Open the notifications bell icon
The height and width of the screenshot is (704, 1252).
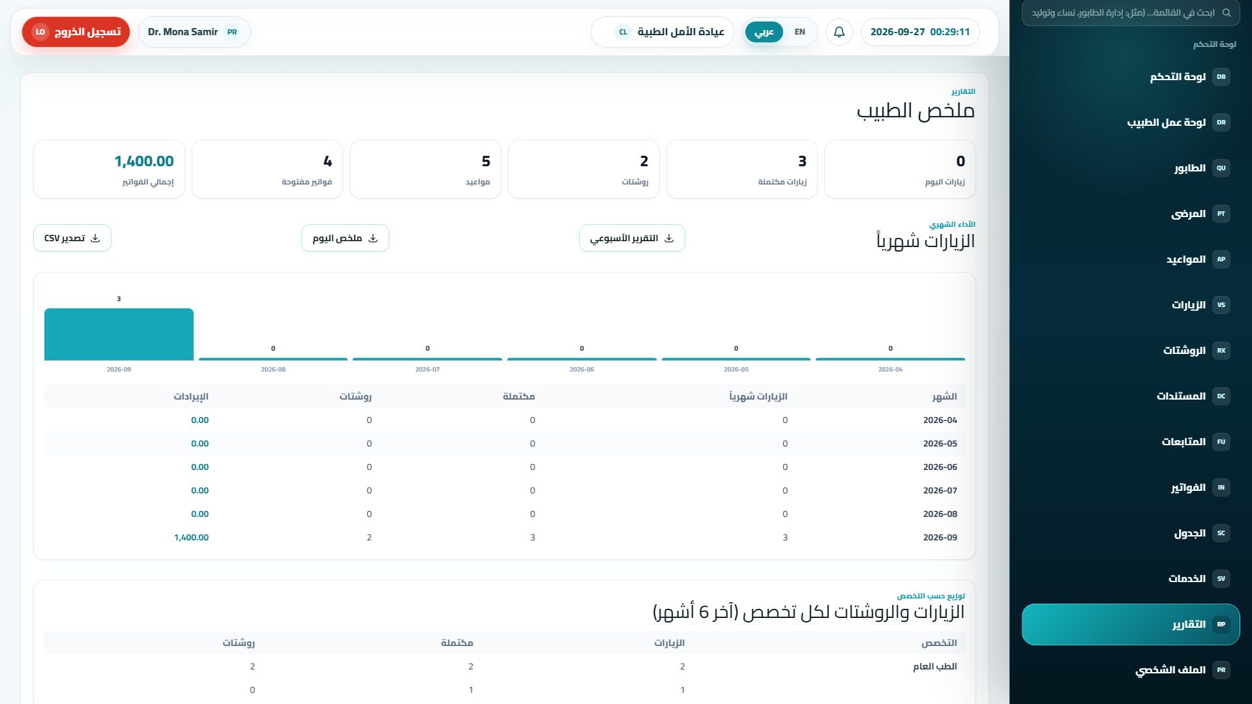point(839,32)
